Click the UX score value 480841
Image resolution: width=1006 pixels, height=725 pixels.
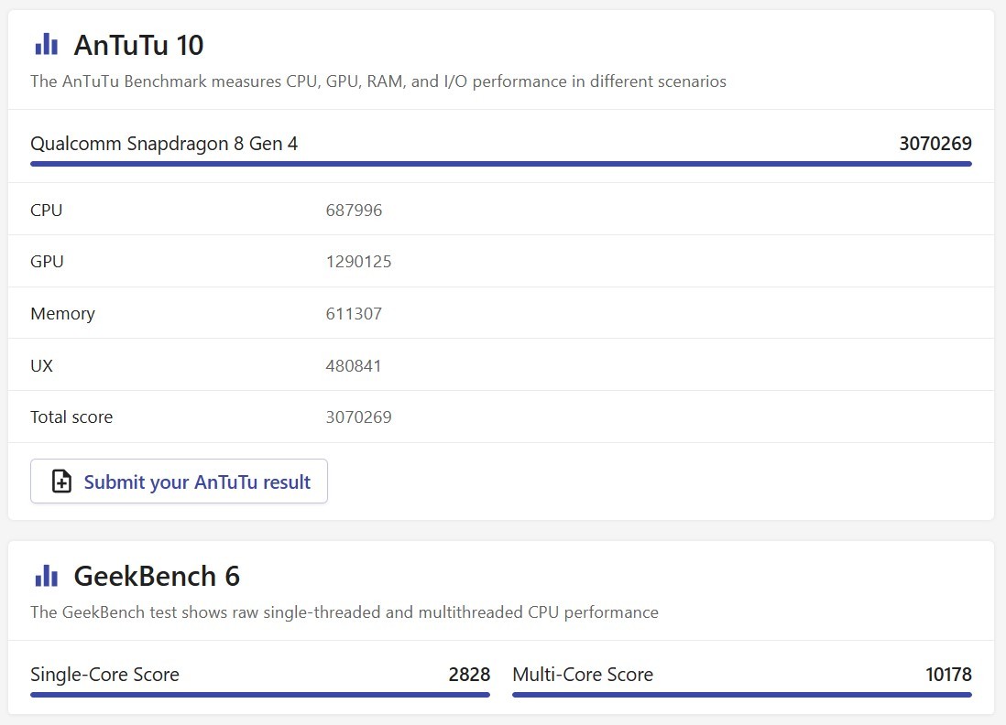coord(354,365)
